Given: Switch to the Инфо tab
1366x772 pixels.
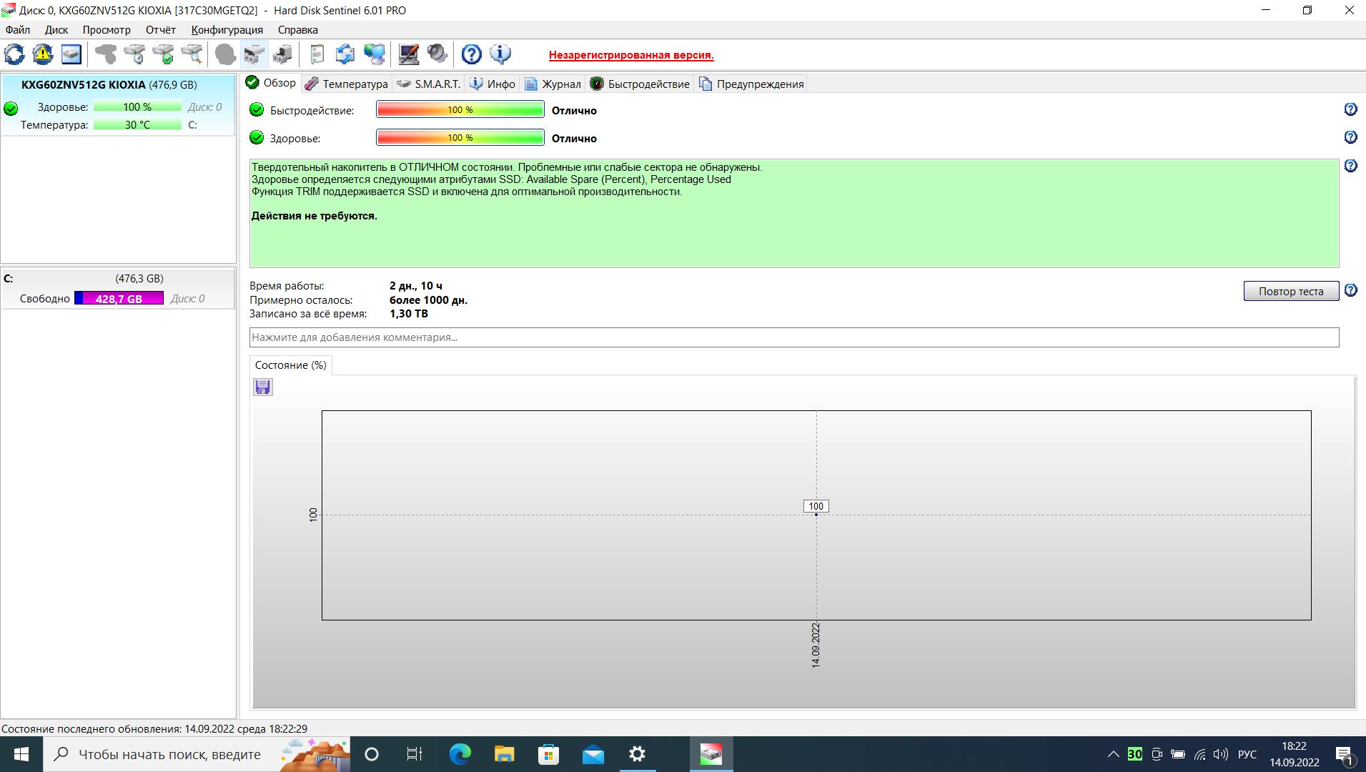Looking at the screenshot, I should click(493, 84).
